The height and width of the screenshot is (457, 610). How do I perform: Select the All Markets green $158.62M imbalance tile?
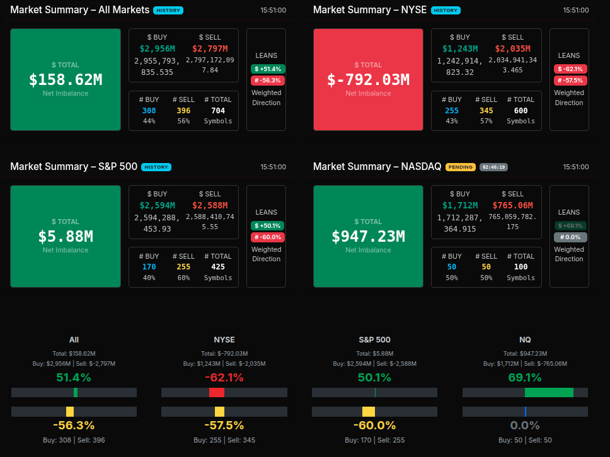click(66, 79)
